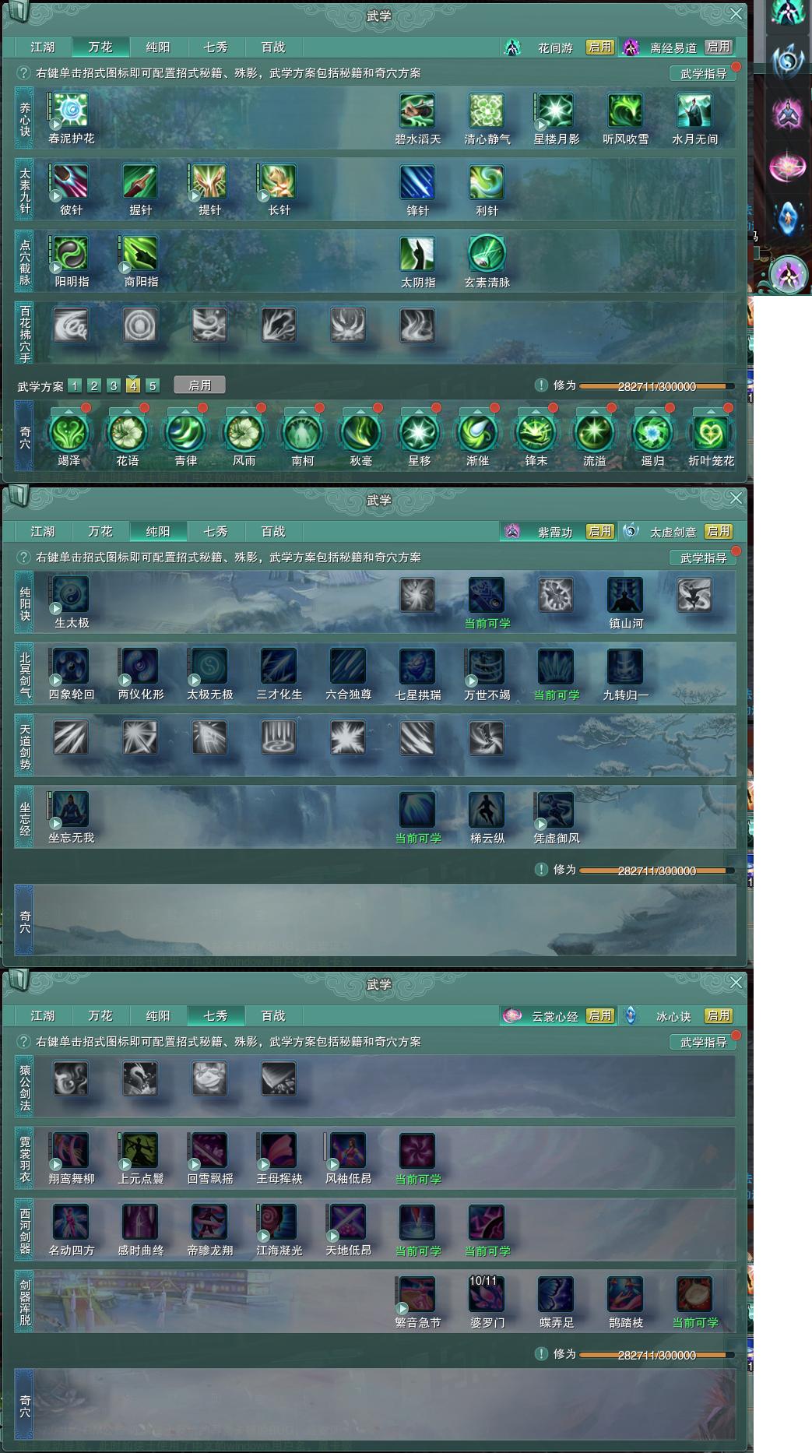
Task: Switch to 百战 tab in 万花 window
Action: click(273, 47)
